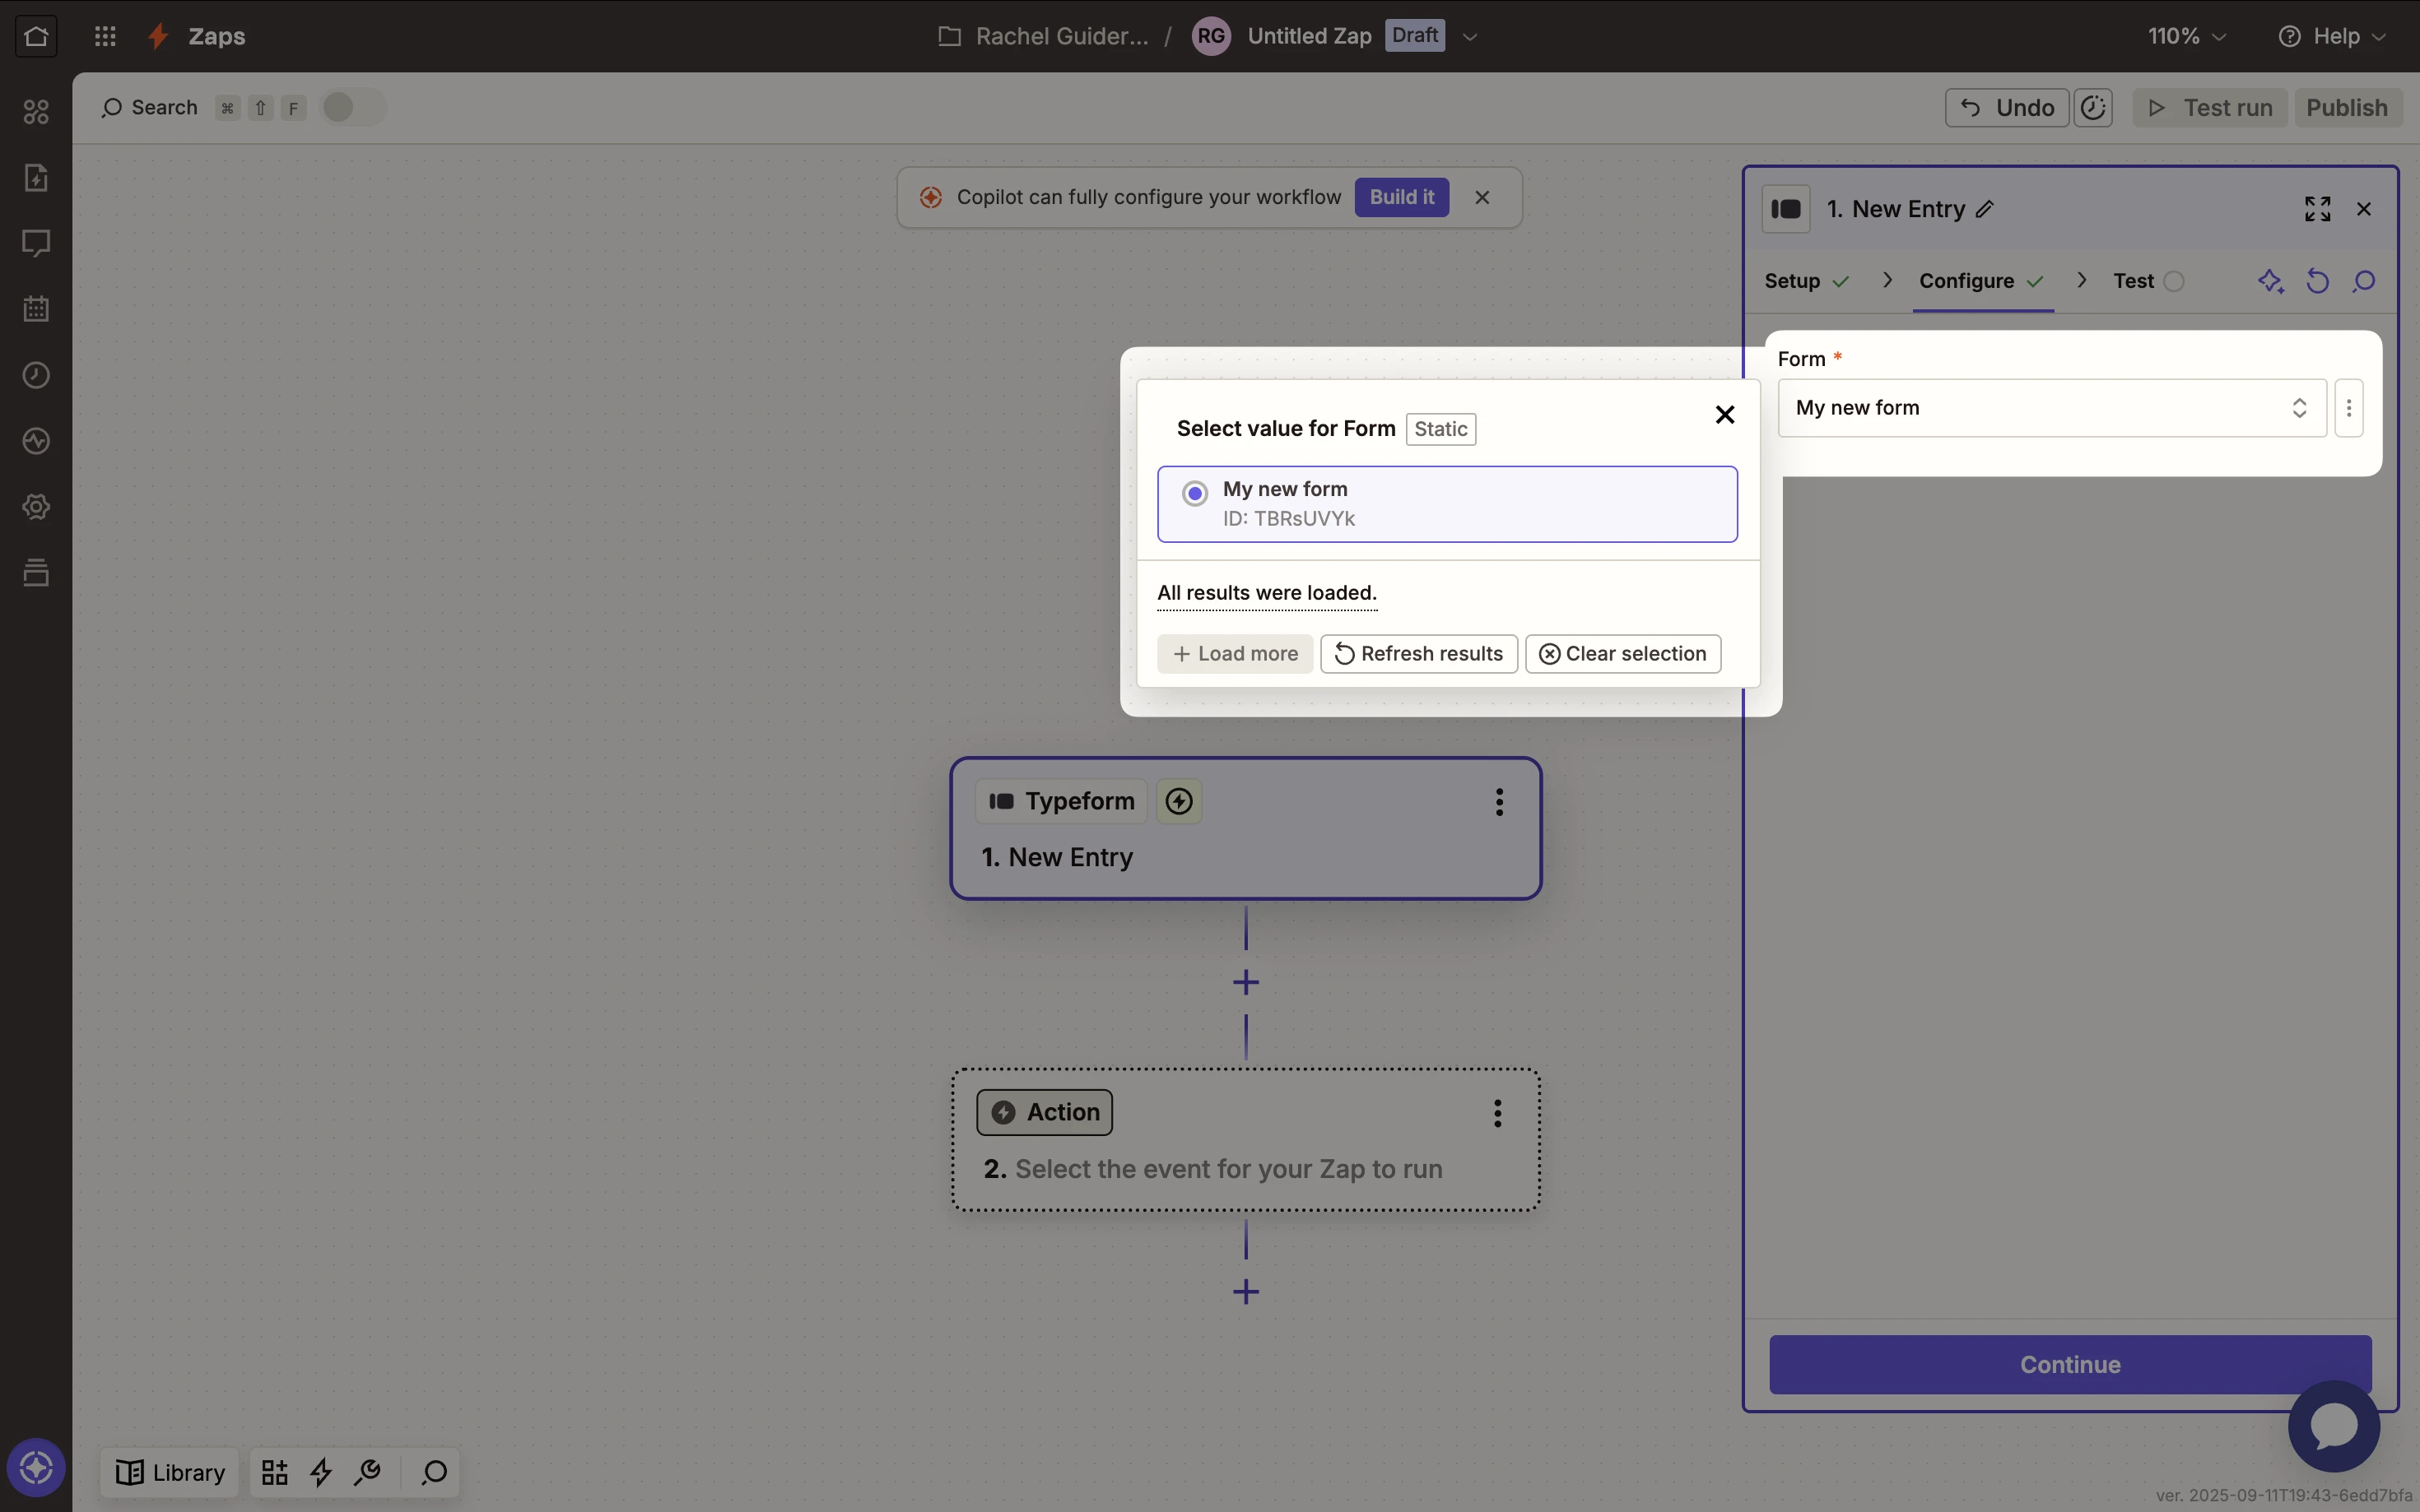Click Load more in the form picker
Viewport: 2420px width, 1512px height.
[1235, 654]
